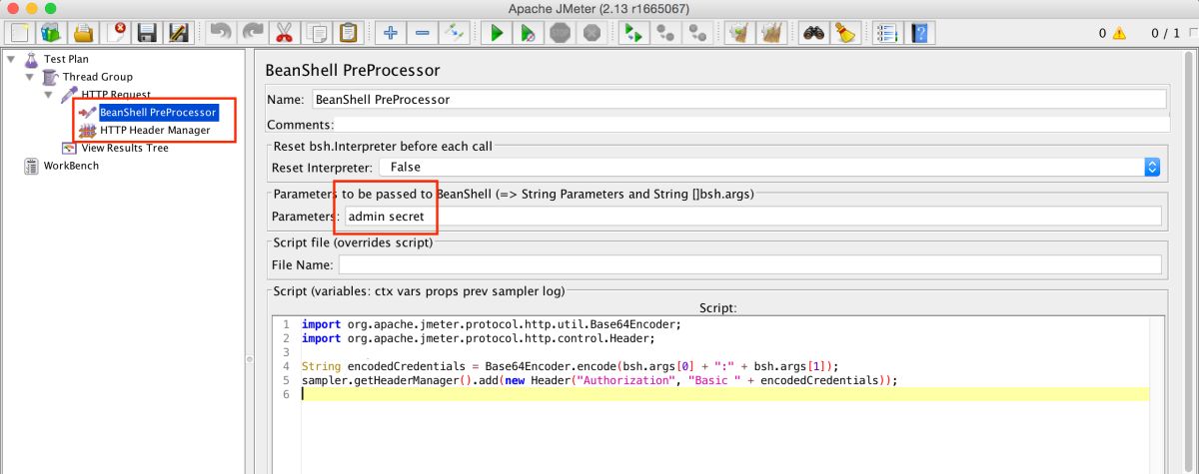Click the Paste clipboard icon
The image size is (1199, 474).
(348, 33)
